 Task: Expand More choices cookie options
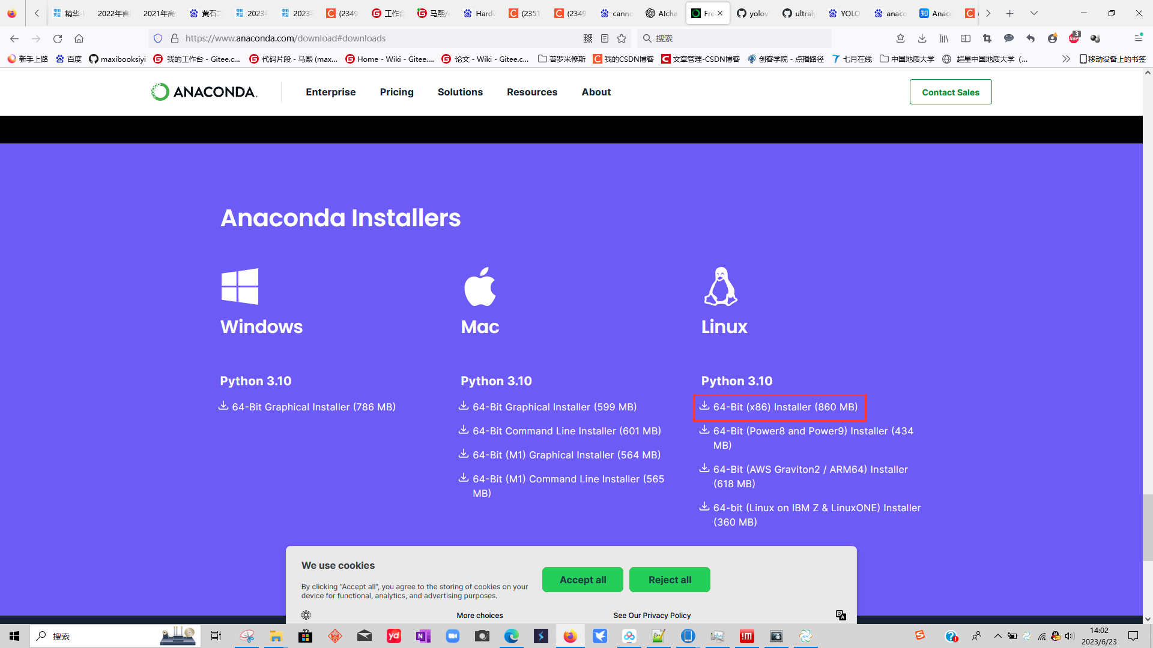(479, 615)
